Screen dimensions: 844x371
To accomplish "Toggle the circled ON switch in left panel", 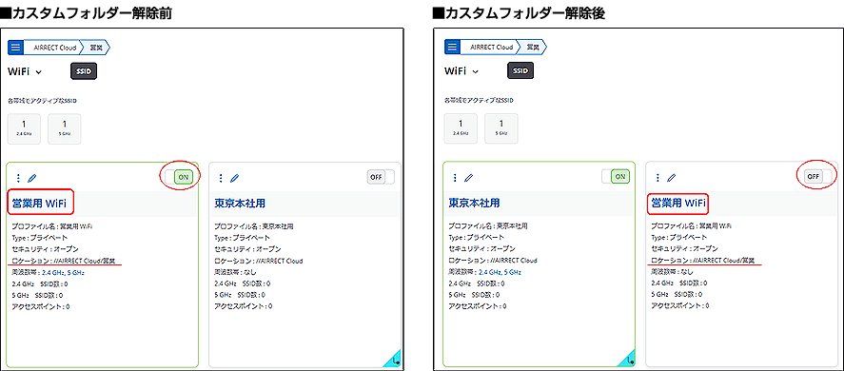I will coord(179,177).
